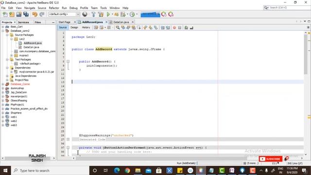Image resolution: width=311 pixels, height=175 pixels.
Task: Open the Tools menu
Action: tap(104, 8)
